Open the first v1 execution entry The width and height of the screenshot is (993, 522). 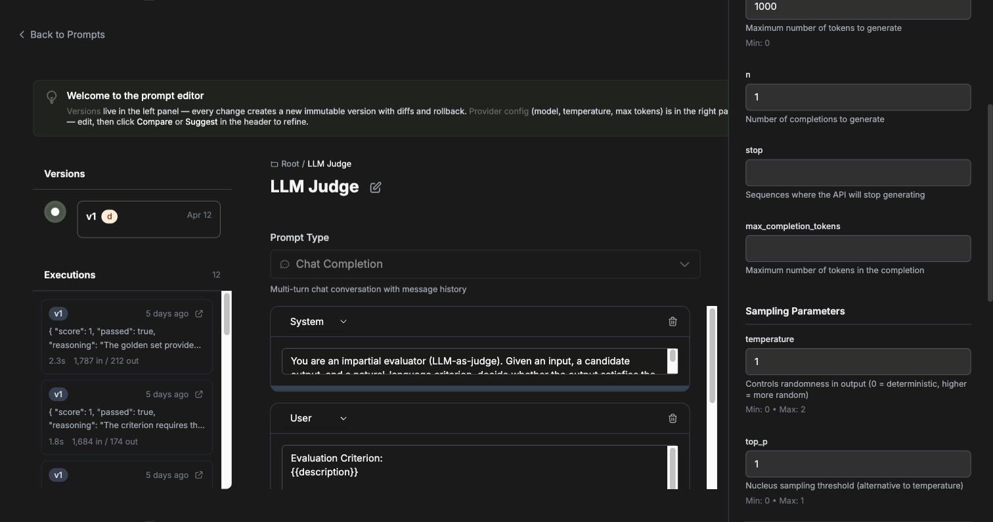click(127, 337)
